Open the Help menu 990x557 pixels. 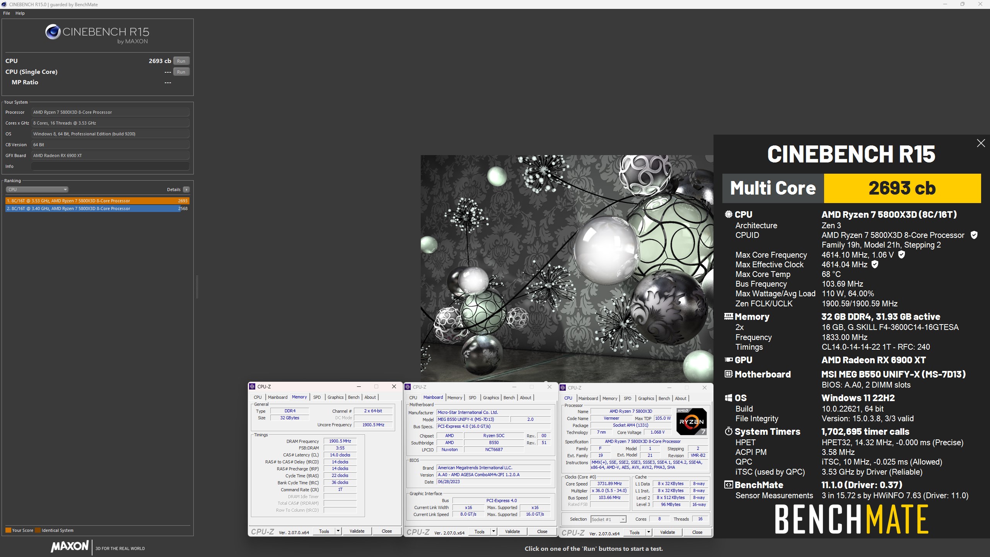(x=20, y=13)
